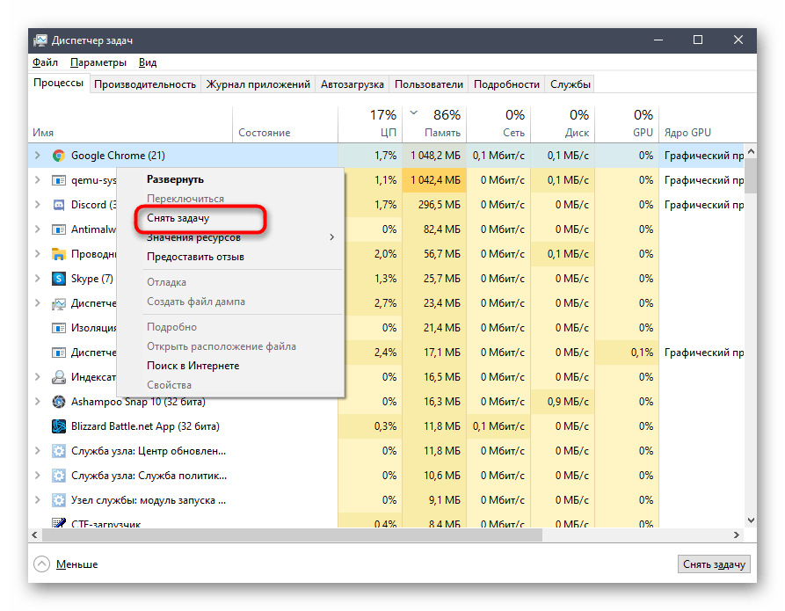Click the Blizzard Battle.net App icon

(x=59, y=426)
